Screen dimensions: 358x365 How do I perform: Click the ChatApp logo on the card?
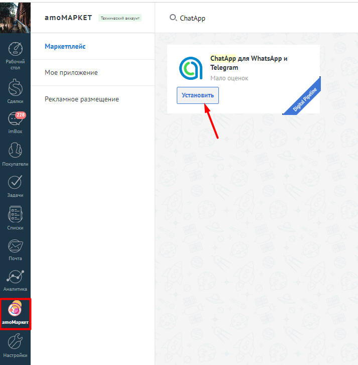(x=191, y=68)
